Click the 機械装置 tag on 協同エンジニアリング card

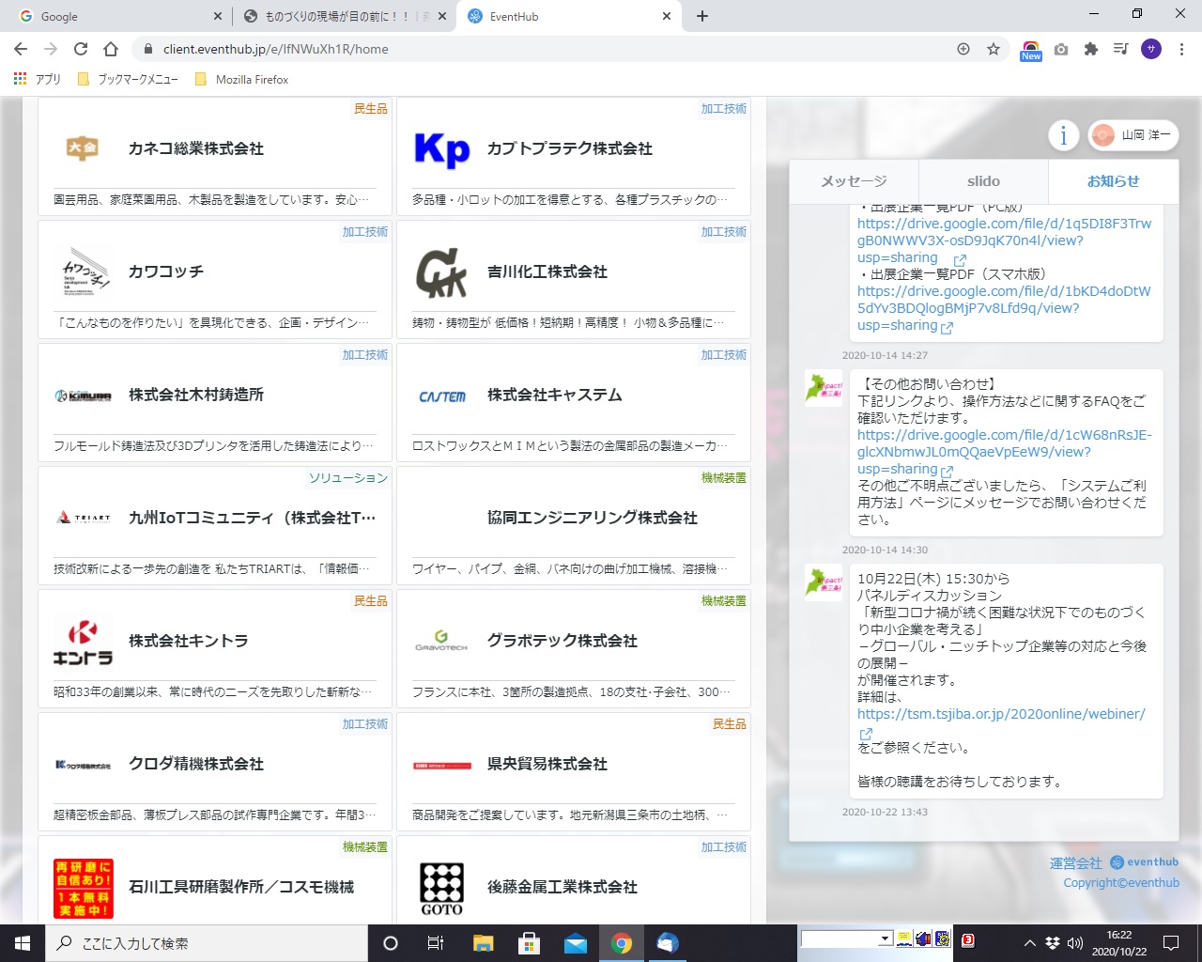[723, 478]
